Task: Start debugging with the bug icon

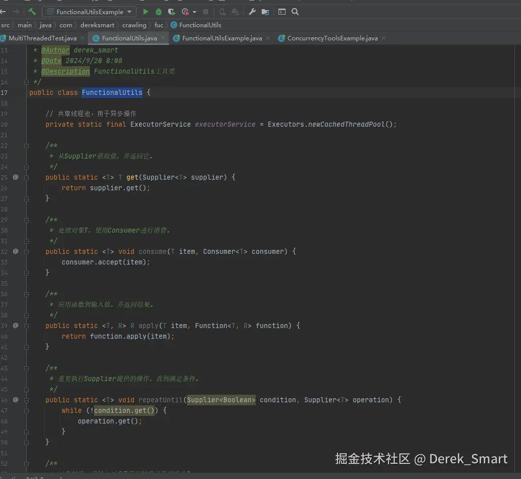Action: [159, 12]
